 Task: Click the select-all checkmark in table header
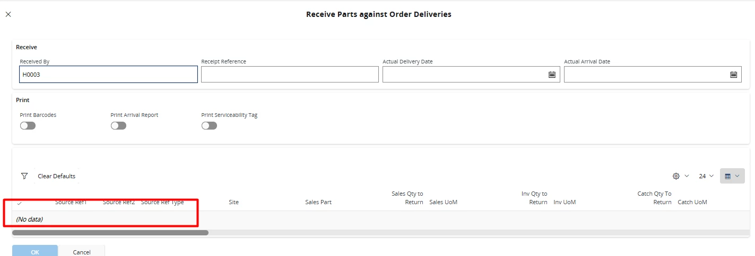20,203
